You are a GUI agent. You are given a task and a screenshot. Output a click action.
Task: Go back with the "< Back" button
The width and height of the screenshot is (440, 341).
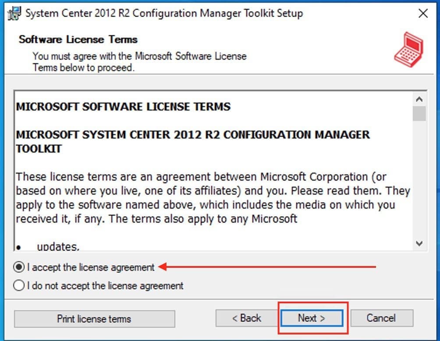[246, 319]
